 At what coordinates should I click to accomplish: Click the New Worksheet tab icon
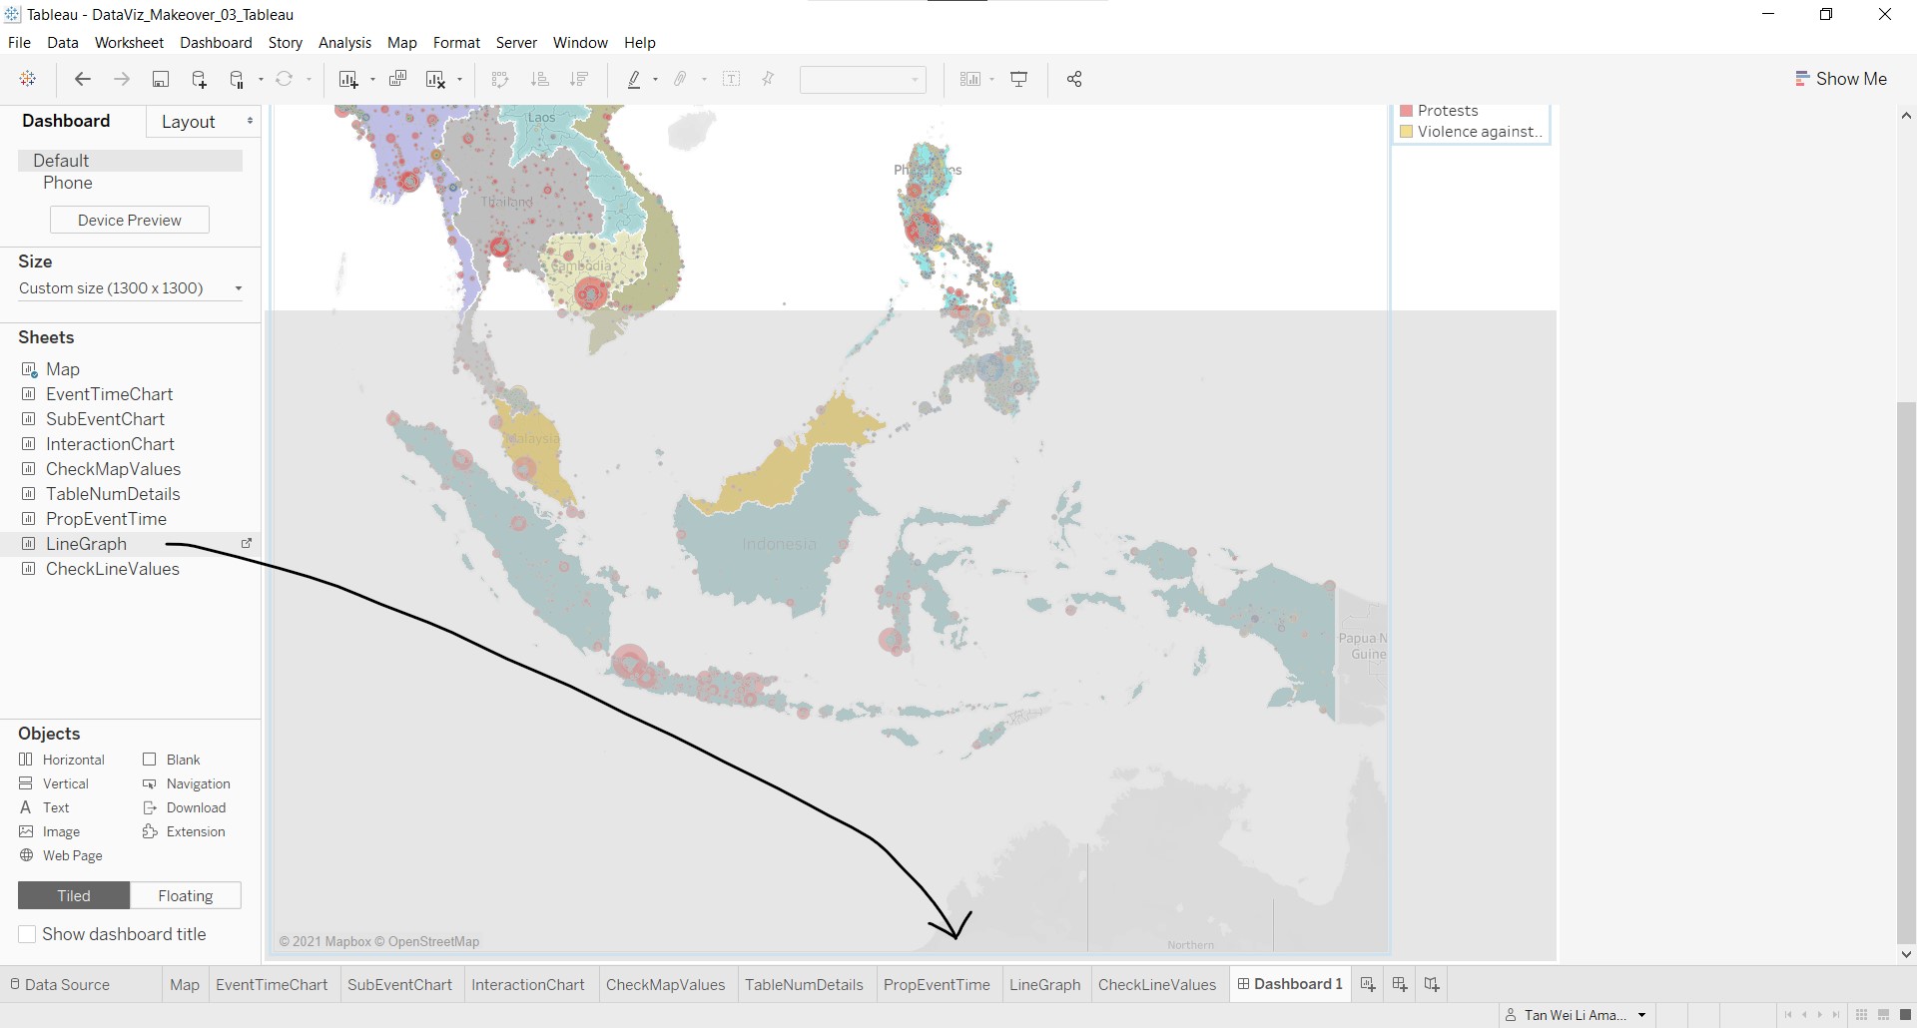[x=1368, y=985]
